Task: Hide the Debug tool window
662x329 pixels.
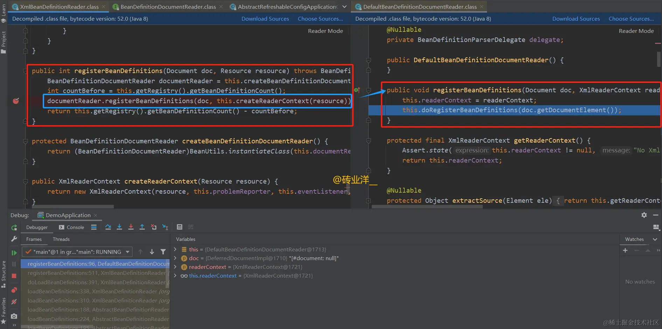Action: [x=656, y=215]
